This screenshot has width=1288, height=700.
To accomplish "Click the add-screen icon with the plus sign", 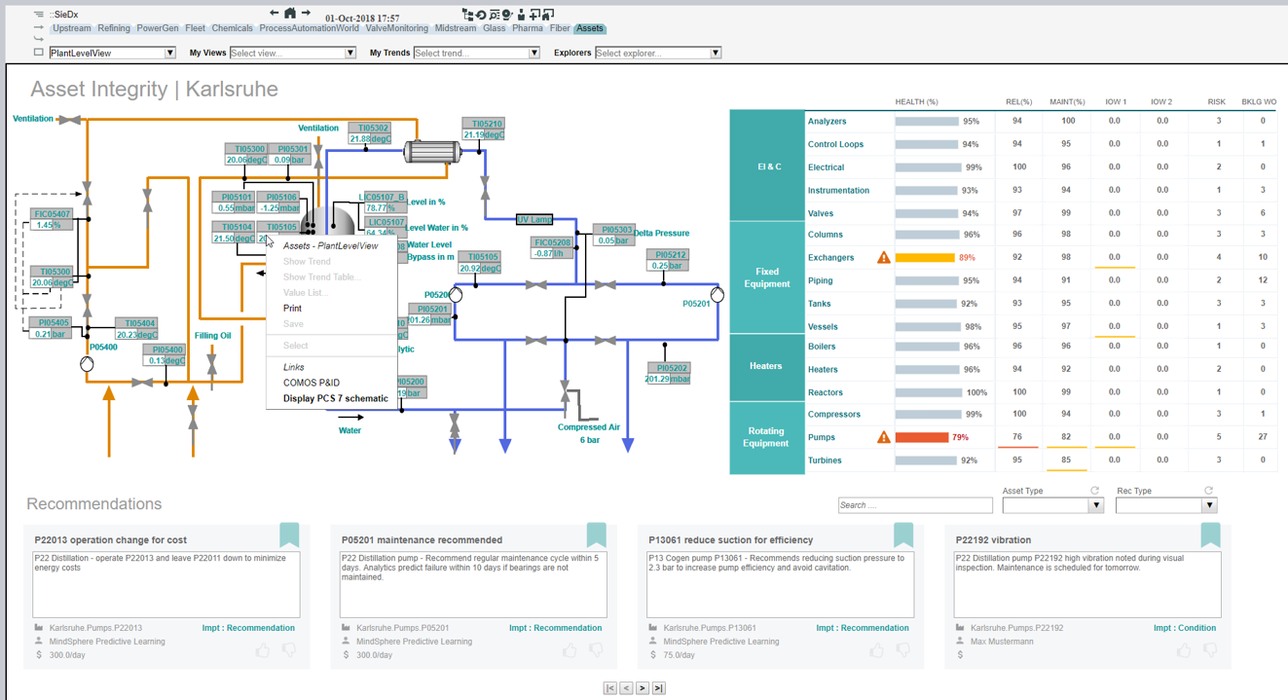I will (x=534, y=14).
